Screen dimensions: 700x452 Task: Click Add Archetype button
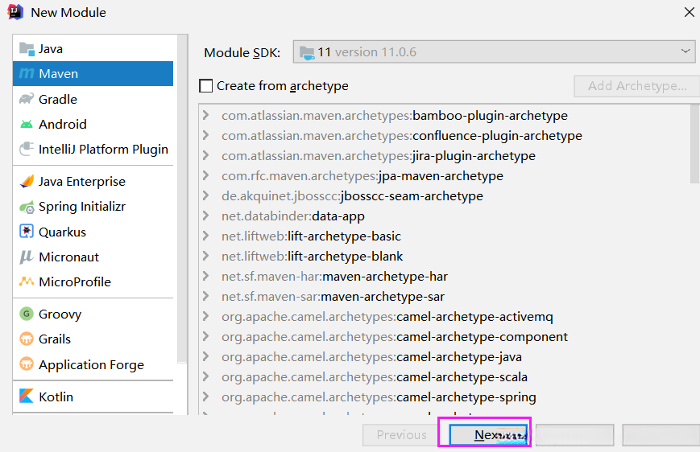[x=637, y=85]
